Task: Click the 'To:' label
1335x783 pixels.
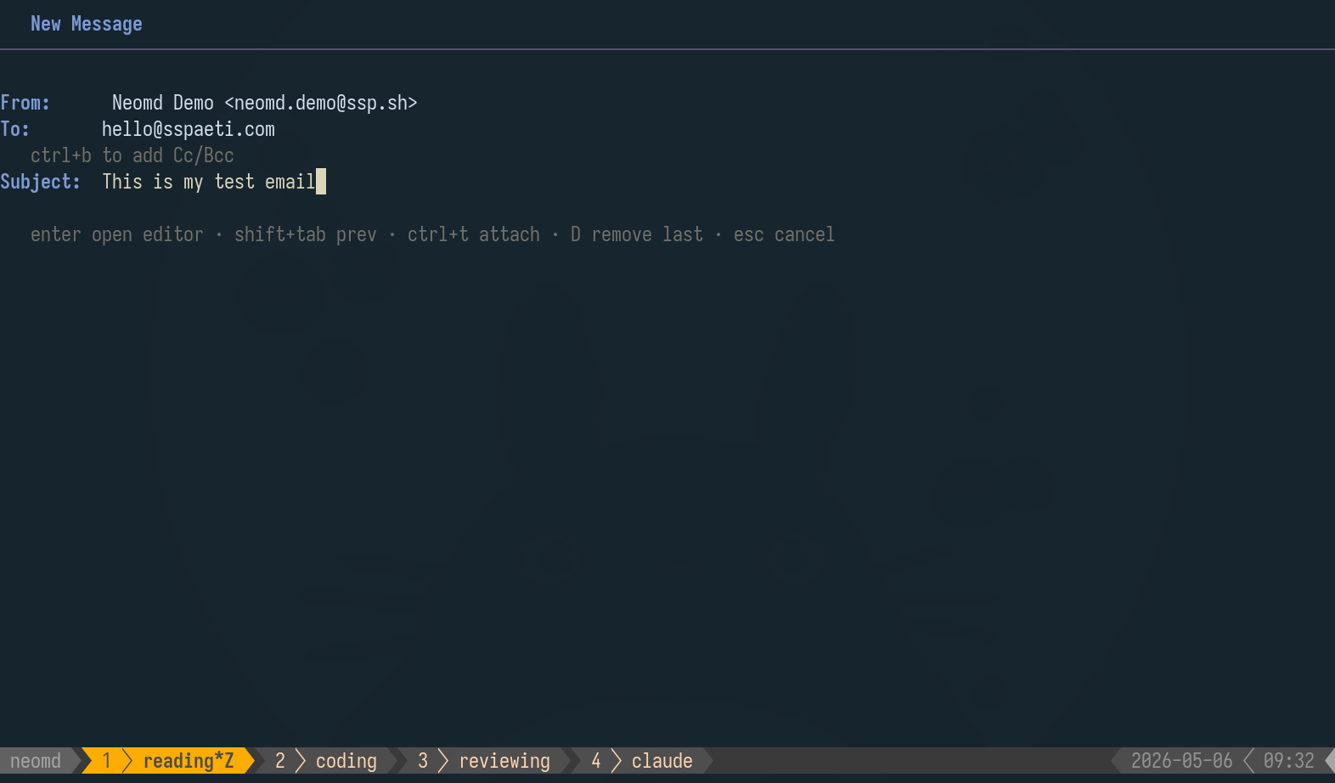Action: click(15, 129)
